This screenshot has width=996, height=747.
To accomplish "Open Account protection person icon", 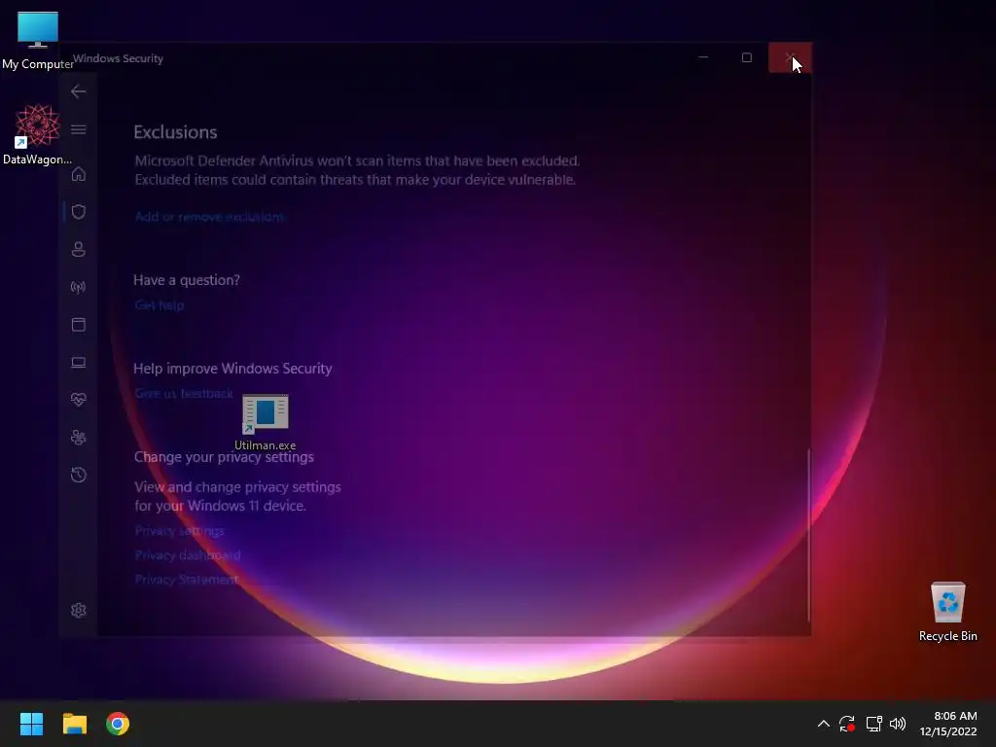I will coord(78,249).
